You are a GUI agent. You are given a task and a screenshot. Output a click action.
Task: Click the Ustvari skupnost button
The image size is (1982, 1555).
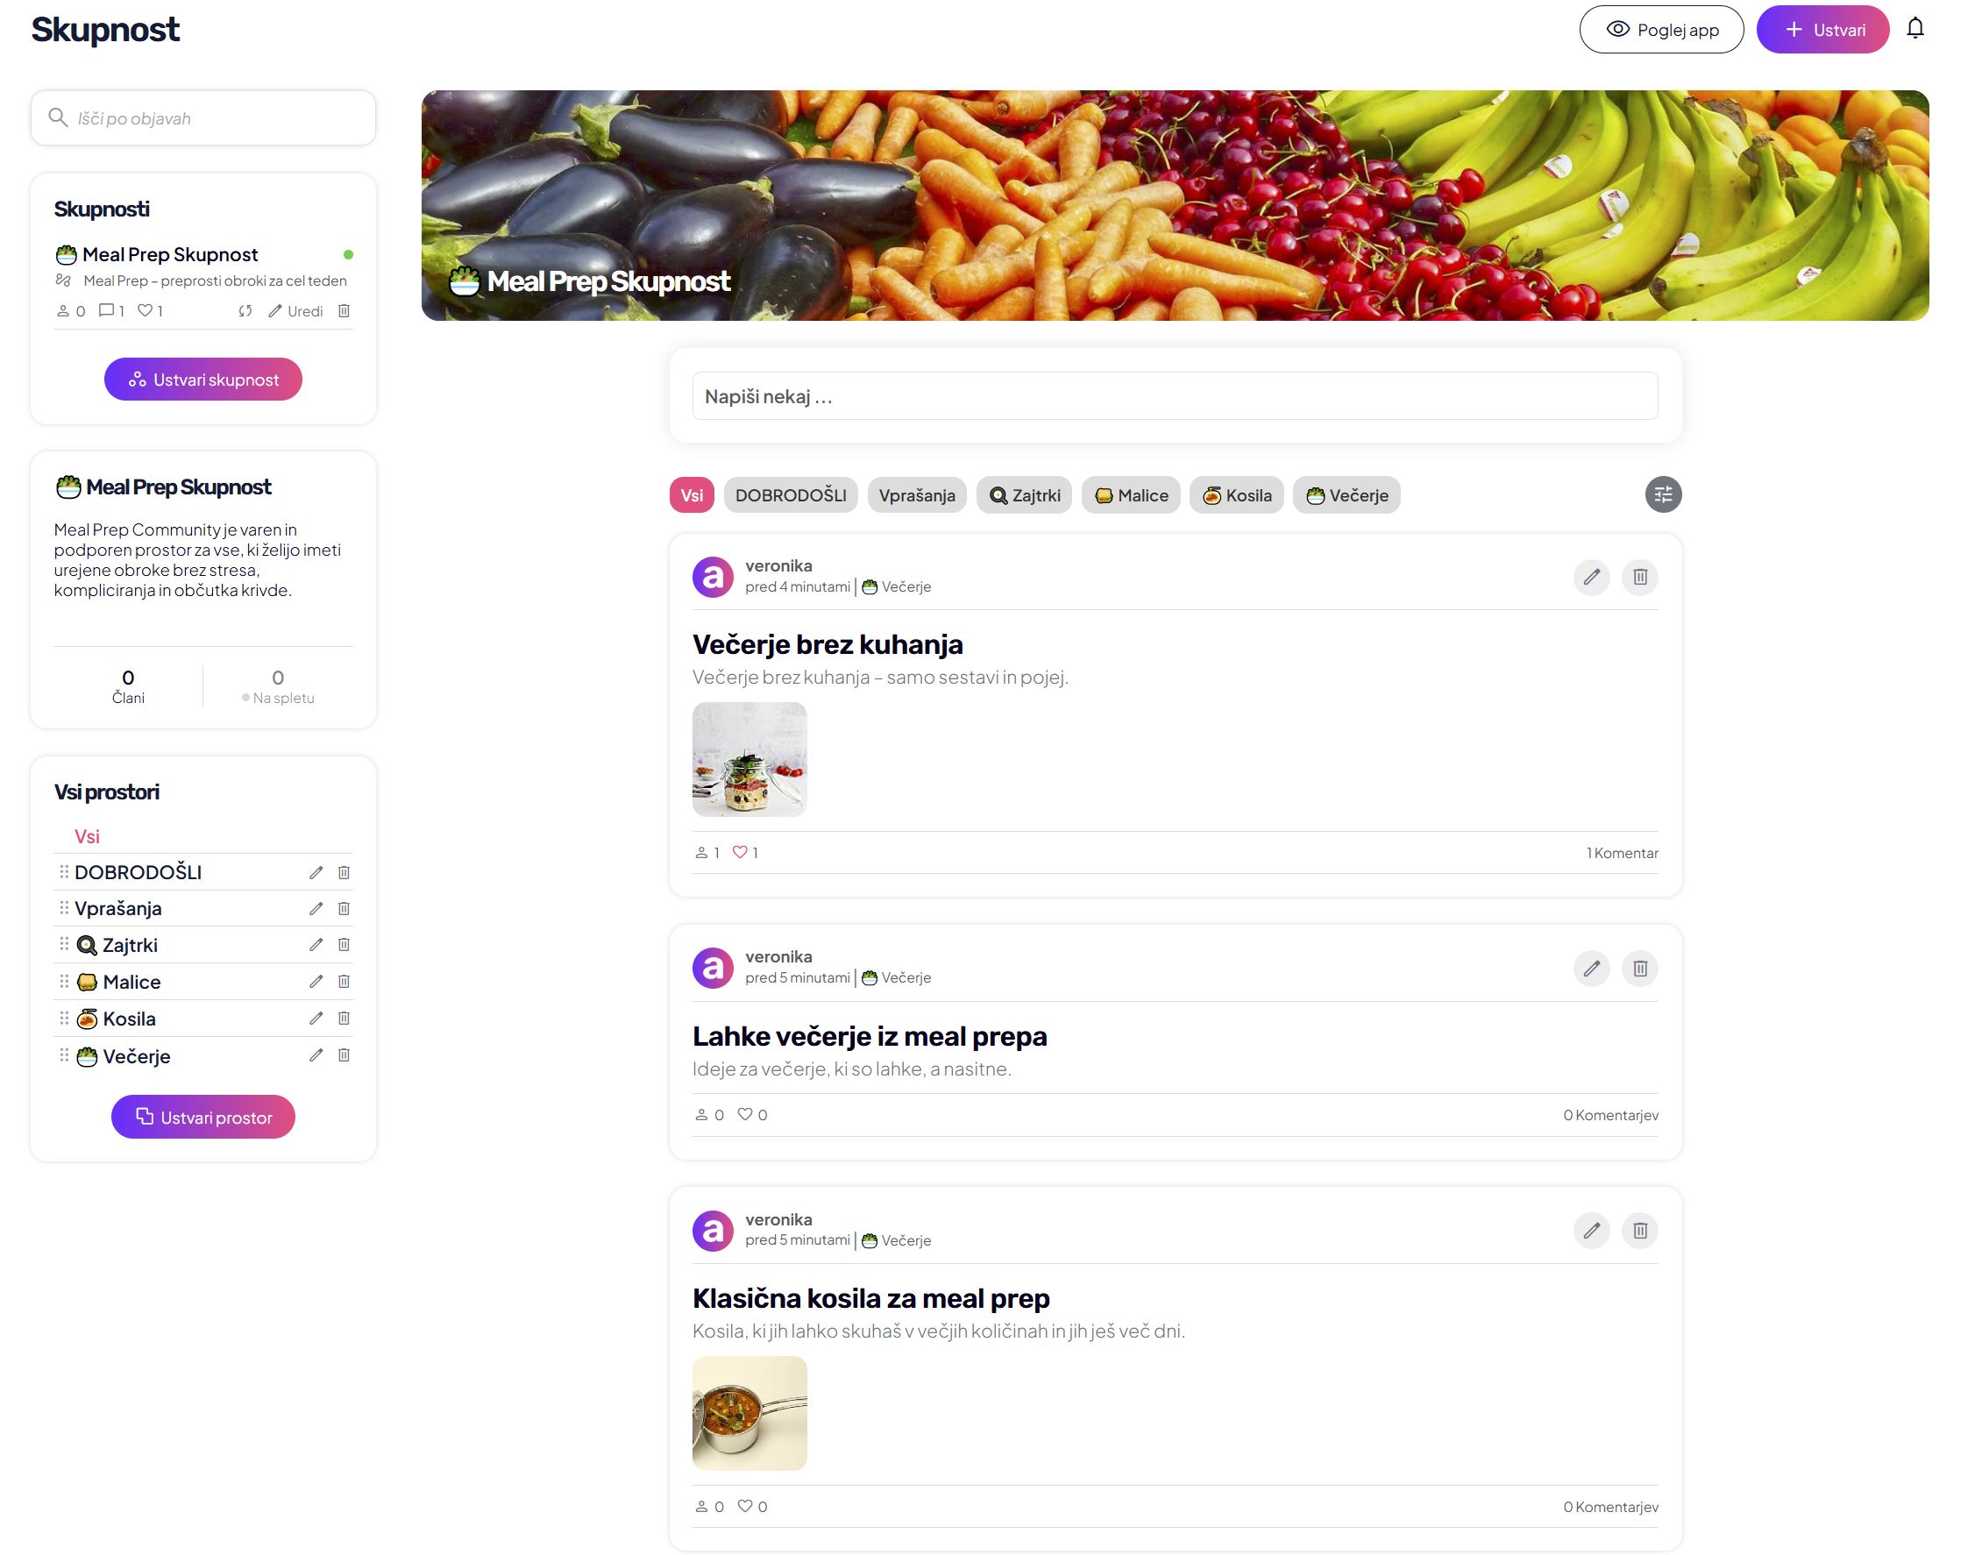pos(202,379)
